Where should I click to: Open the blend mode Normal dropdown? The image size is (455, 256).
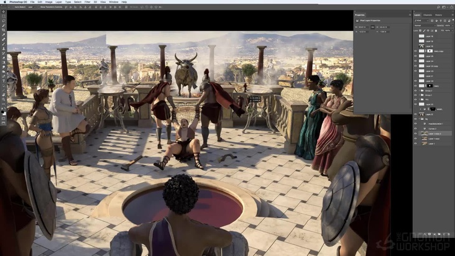(x=423, y=25)
